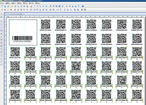Click the Cut scissors icon
The image size is (146, 105).
[x=31, y=6]
